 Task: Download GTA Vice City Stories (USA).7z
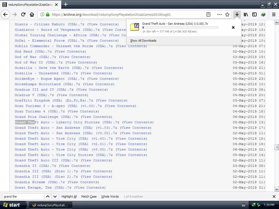(x=64, y=155)
